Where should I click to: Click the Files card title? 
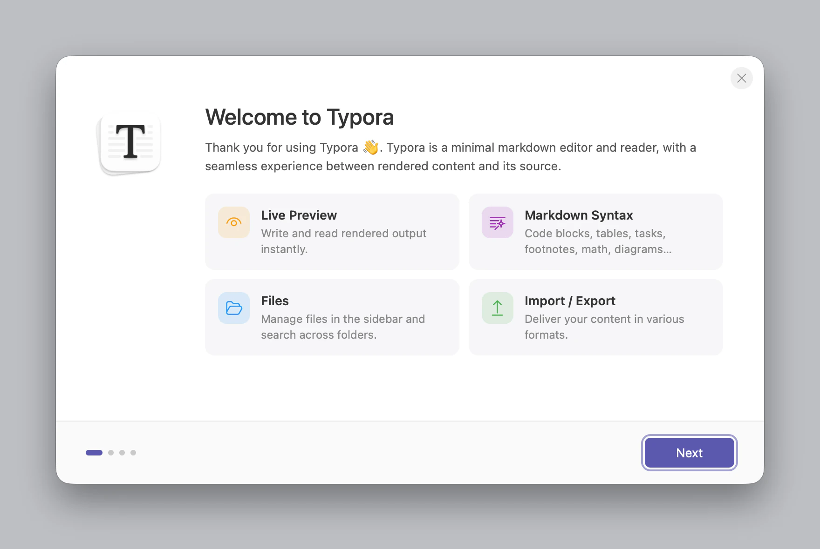pyautogui.click(x=275, y=301)
